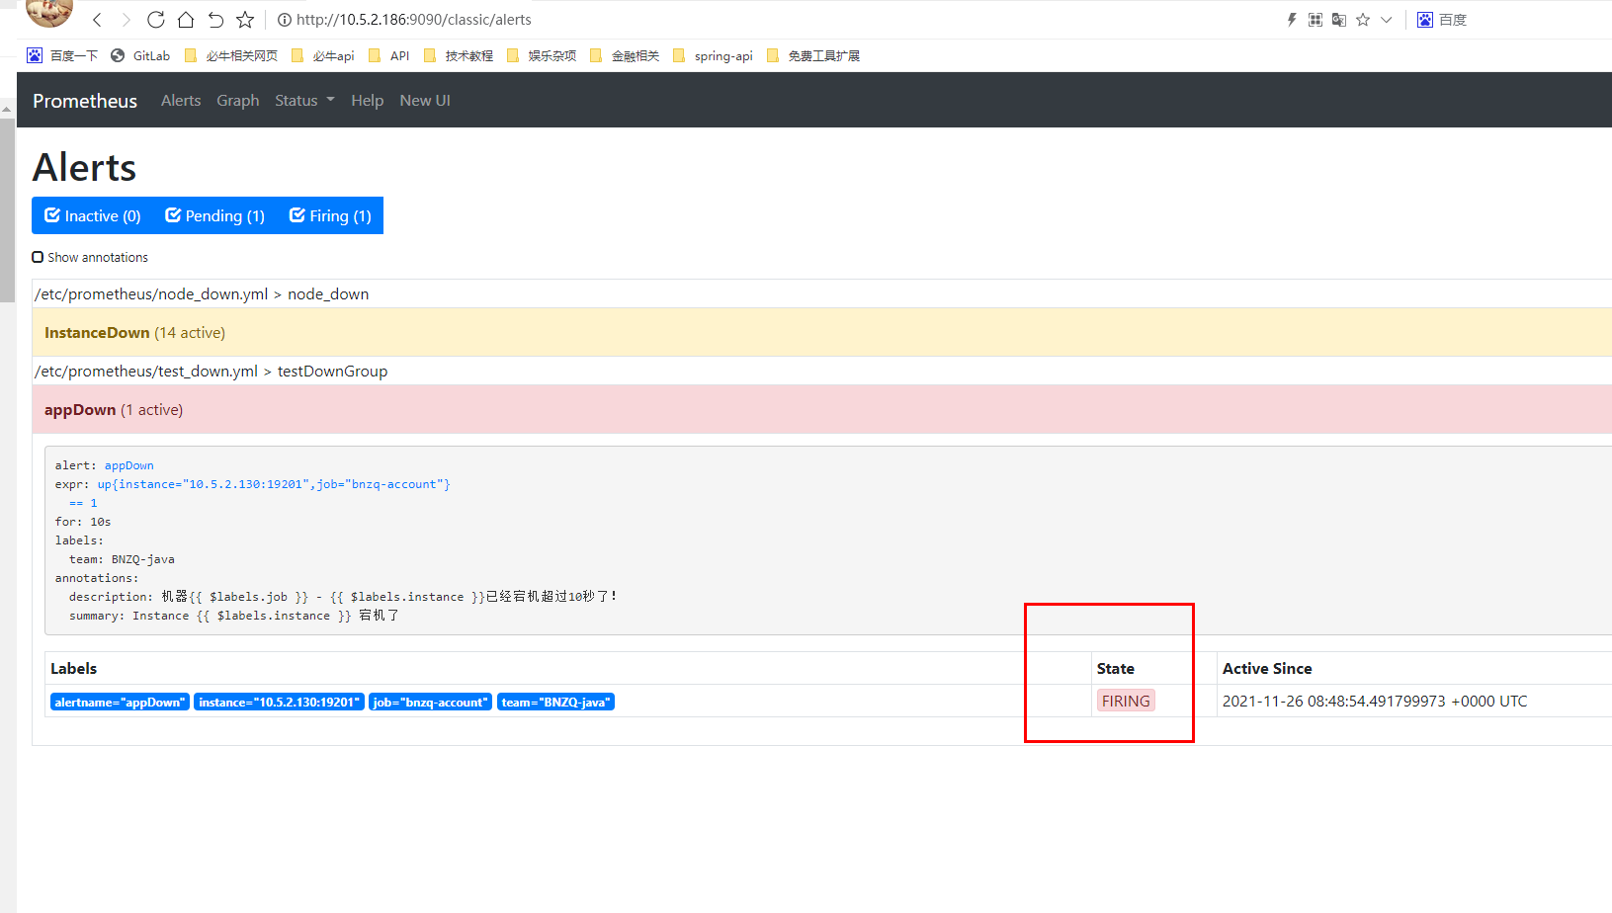This screenshot has width=1612, height=913.
Task: Click the node_down.yml rule file path
Action: click(151, 294)
